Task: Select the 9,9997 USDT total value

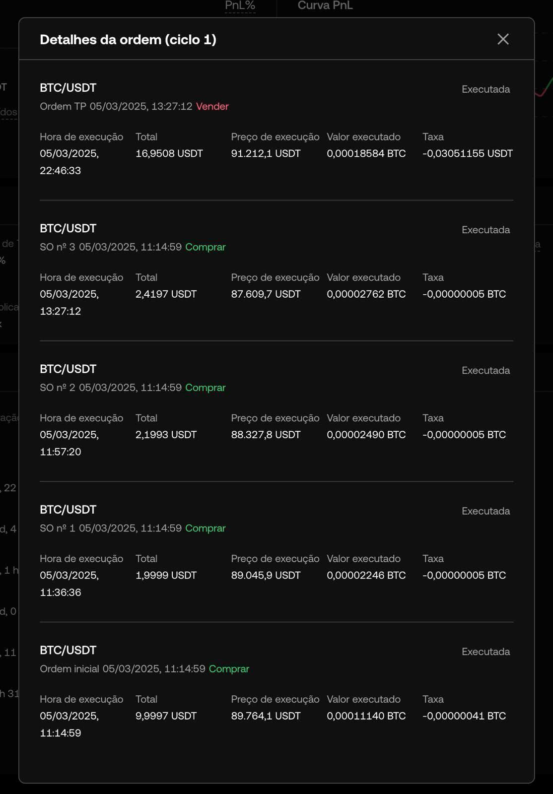Action: (x=166, y=716)
